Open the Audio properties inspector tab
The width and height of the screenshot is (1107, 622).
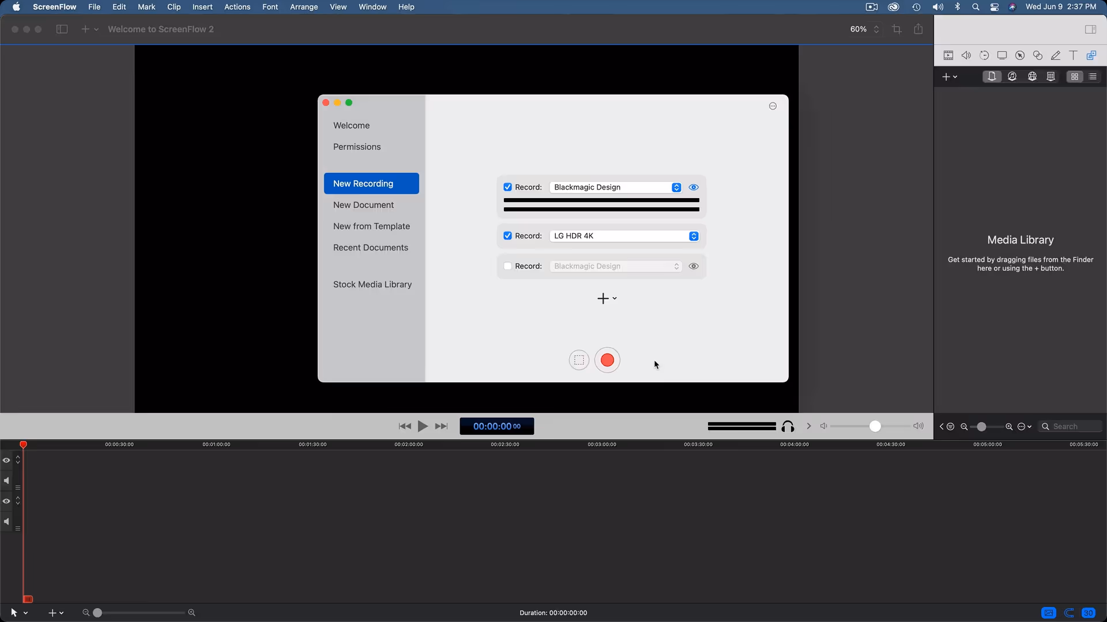tap(966, 55)
